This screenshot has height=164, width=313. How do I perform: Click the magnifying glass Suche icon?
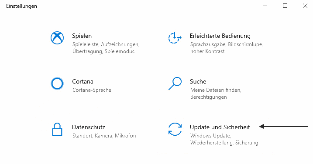pyautogui.click(x=175, y=84)
